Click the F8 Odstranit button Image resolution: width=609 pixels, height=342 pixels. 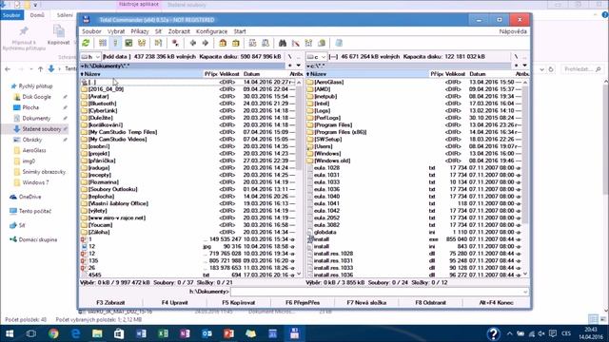[x=431, y=302]
